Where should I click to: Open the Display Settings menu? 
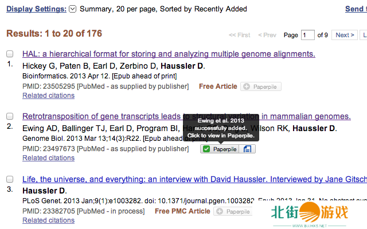[x=36, y=9]
